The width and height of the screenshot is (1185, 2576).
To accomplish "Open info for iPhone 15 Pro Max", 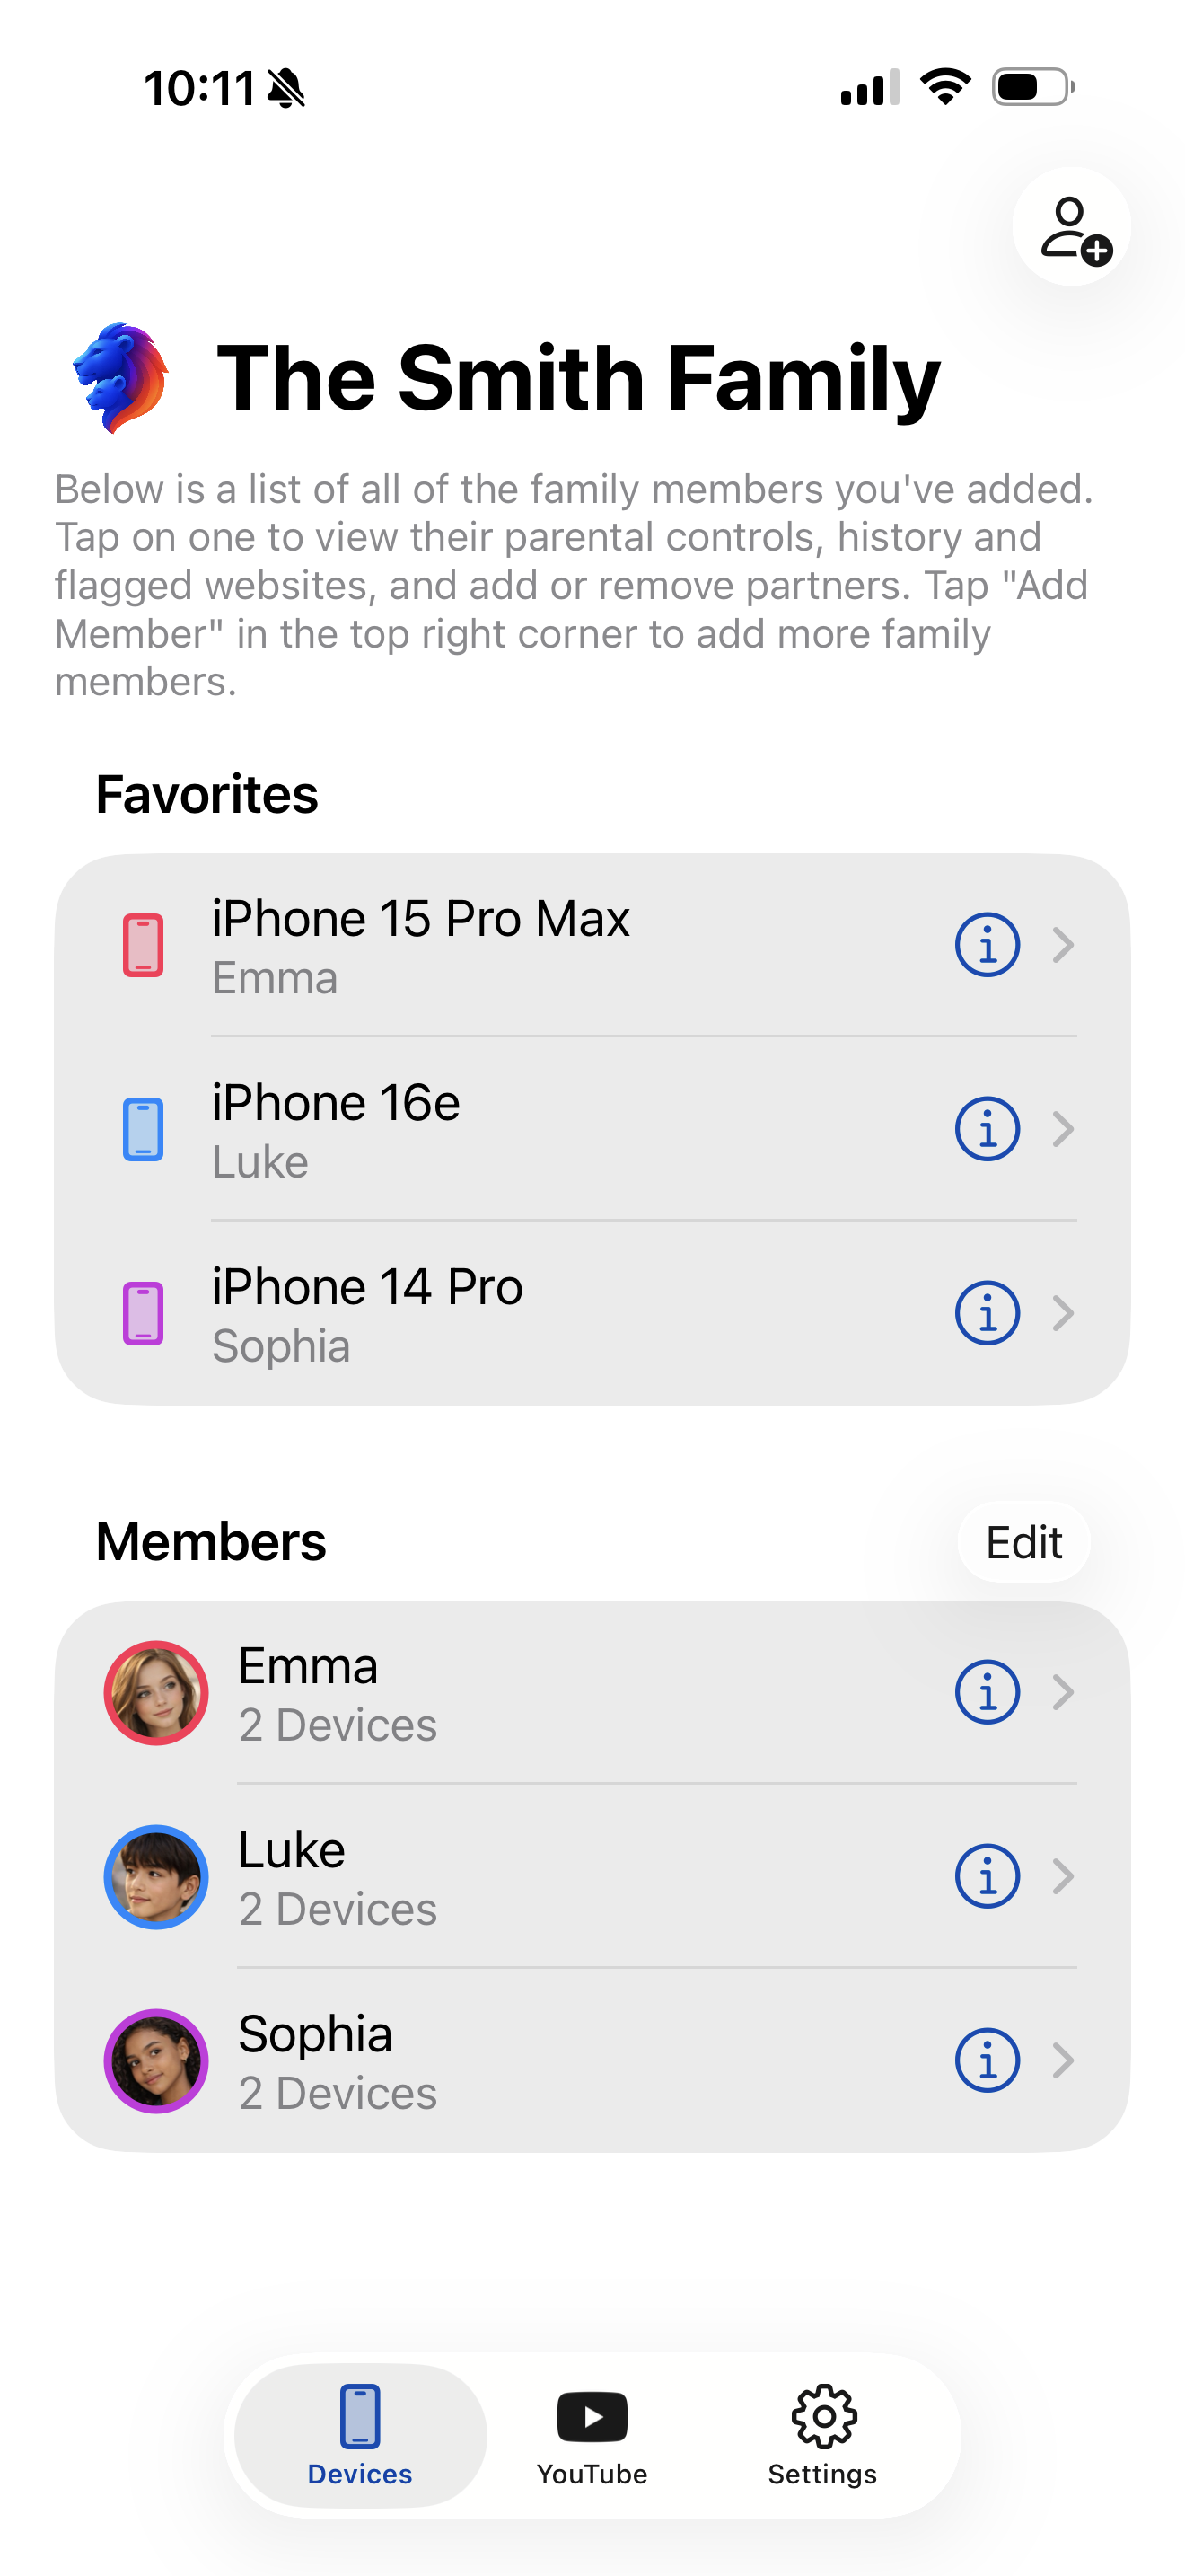I will click(x=987, y=945).
